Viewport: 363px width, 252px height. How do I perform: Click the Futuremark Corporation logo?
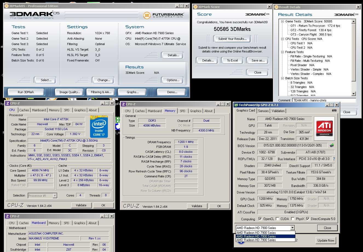[x=164, y=15]
